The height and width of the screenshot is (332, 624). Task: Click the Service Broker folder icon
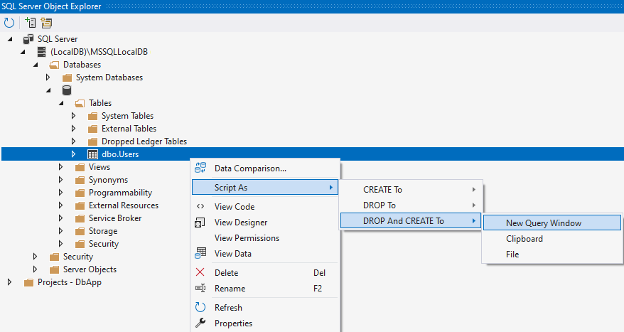coord(80,218)
